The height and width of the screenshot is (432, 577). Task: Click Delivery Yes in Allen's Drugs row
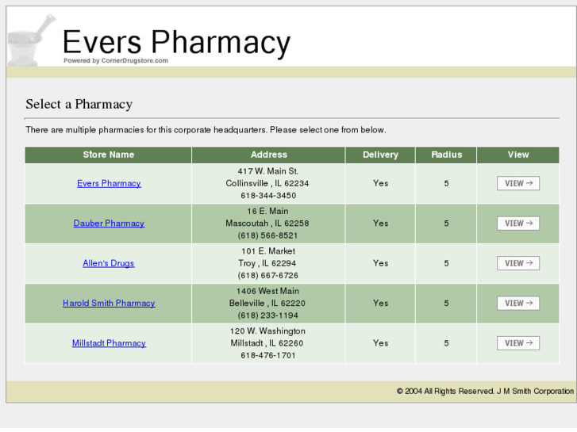(380, 263)
